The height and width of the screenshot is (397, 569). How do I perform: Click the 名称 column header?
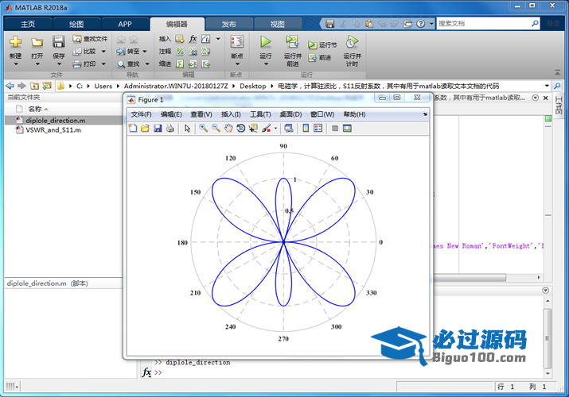[x=35, y=109]
